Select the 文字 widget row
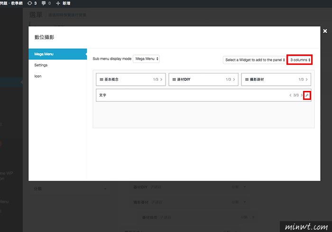 pyautogui.click(x=203, y=95)
